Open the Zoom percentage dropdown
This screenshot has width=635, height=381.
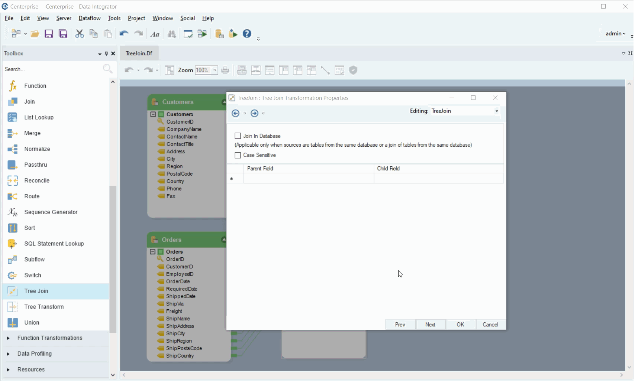point(215,70)
